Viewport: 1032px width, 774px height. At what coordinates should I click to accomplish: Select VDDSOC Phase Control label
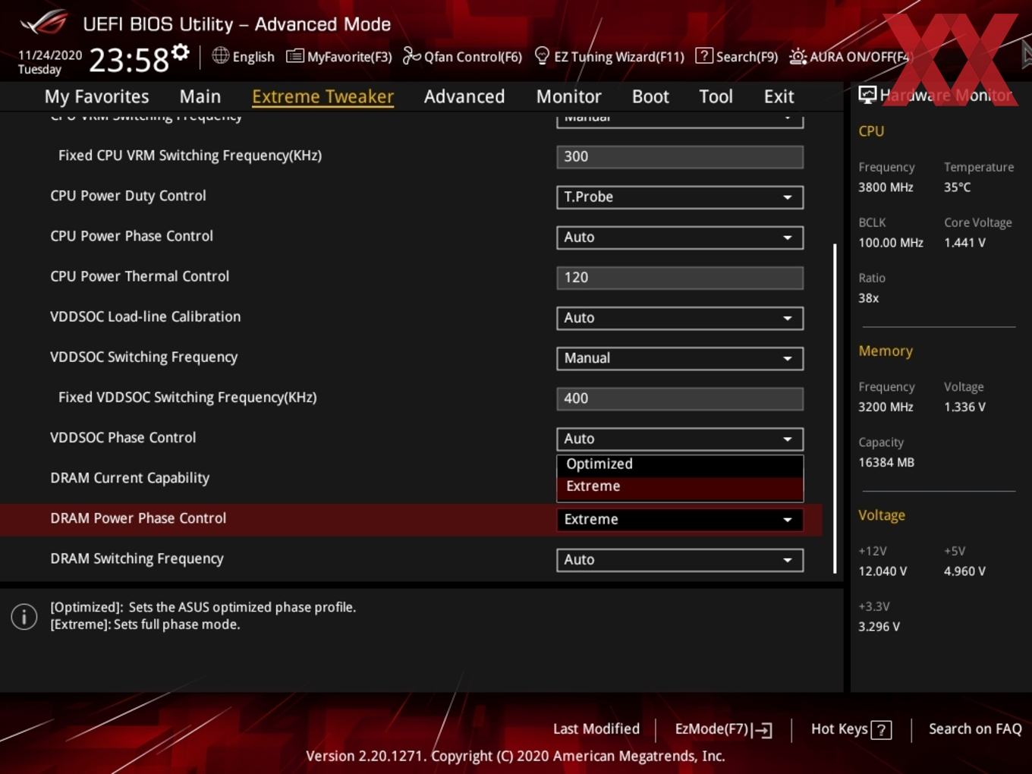[123, 438]
